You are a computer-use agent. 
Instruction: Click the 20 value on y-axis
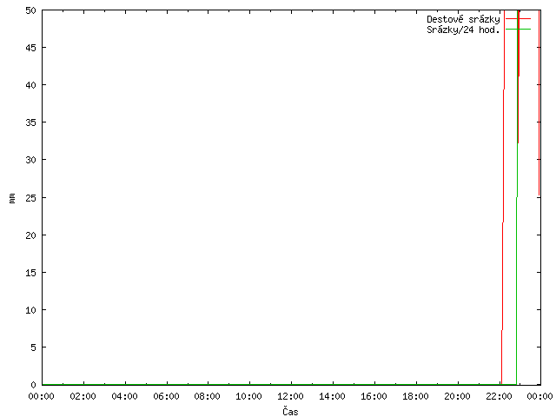pyautogui.click(x=31, y=235)
